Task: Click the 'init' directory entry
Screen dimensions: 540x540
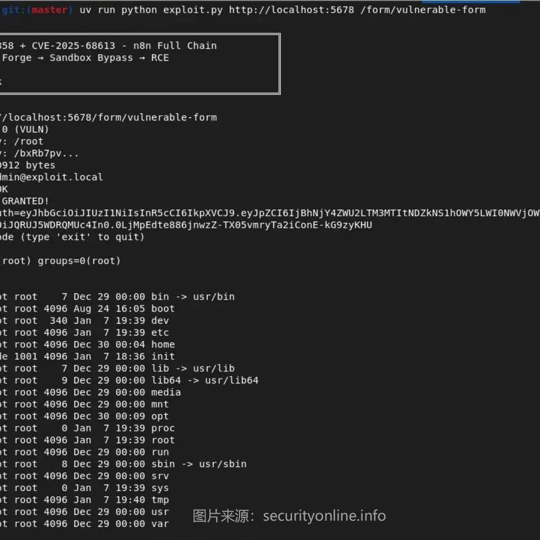Action: (x=163, y=356)
